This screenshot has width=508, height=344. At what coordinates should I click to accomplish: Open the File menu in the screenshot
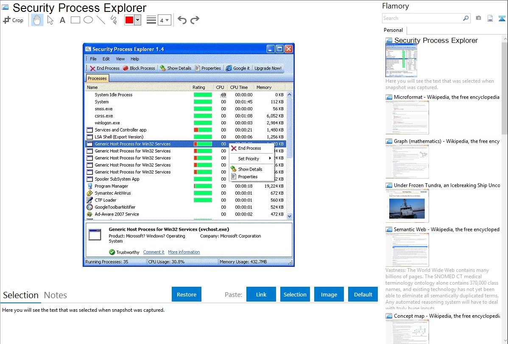93,59
